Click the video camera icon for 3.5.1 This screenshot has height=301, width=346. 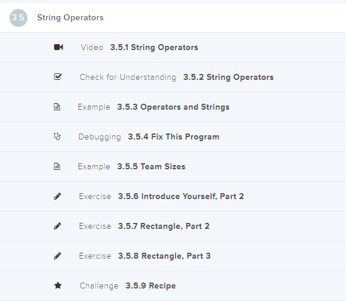pyautogui.click(x=58, y=47)
